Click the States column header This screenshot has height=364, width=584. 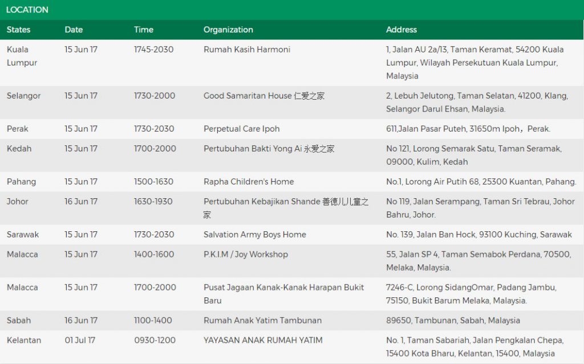(18, 30)
